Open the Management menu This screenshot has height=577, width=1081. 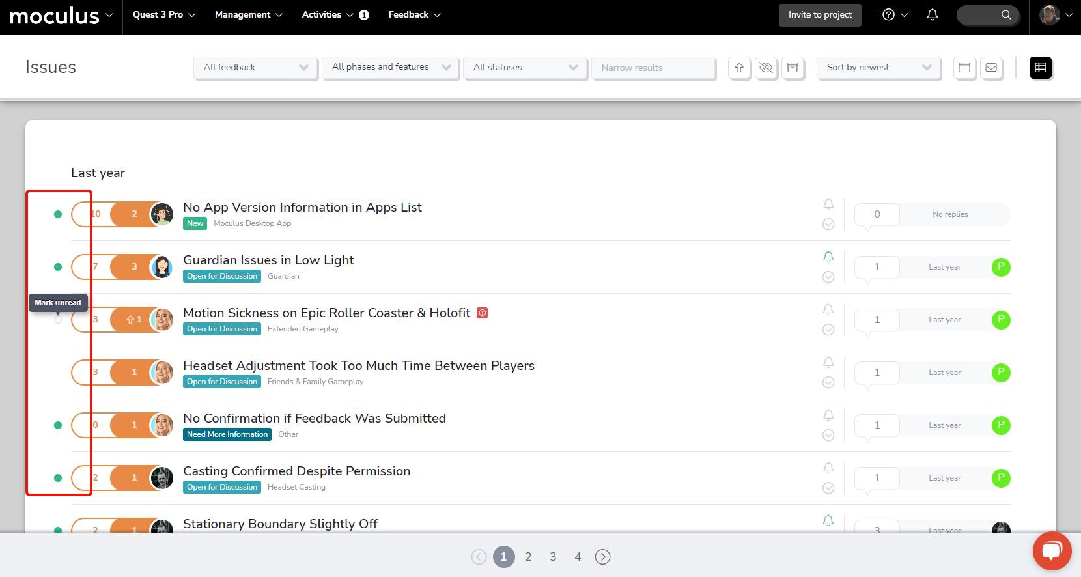pos(248,15)
